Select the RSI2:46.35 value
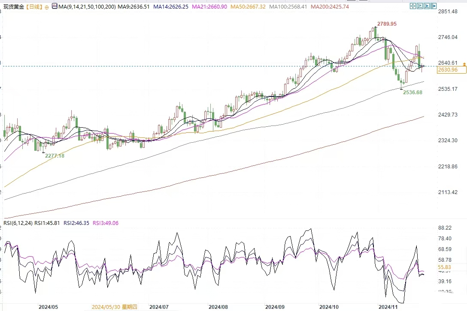The image size is (467, 311). point(76,223)
